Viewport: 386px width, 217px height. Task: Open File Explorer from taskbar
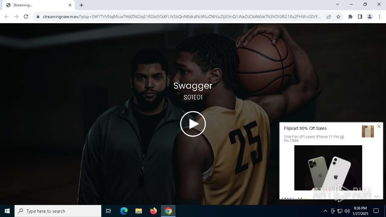(138, 211)
